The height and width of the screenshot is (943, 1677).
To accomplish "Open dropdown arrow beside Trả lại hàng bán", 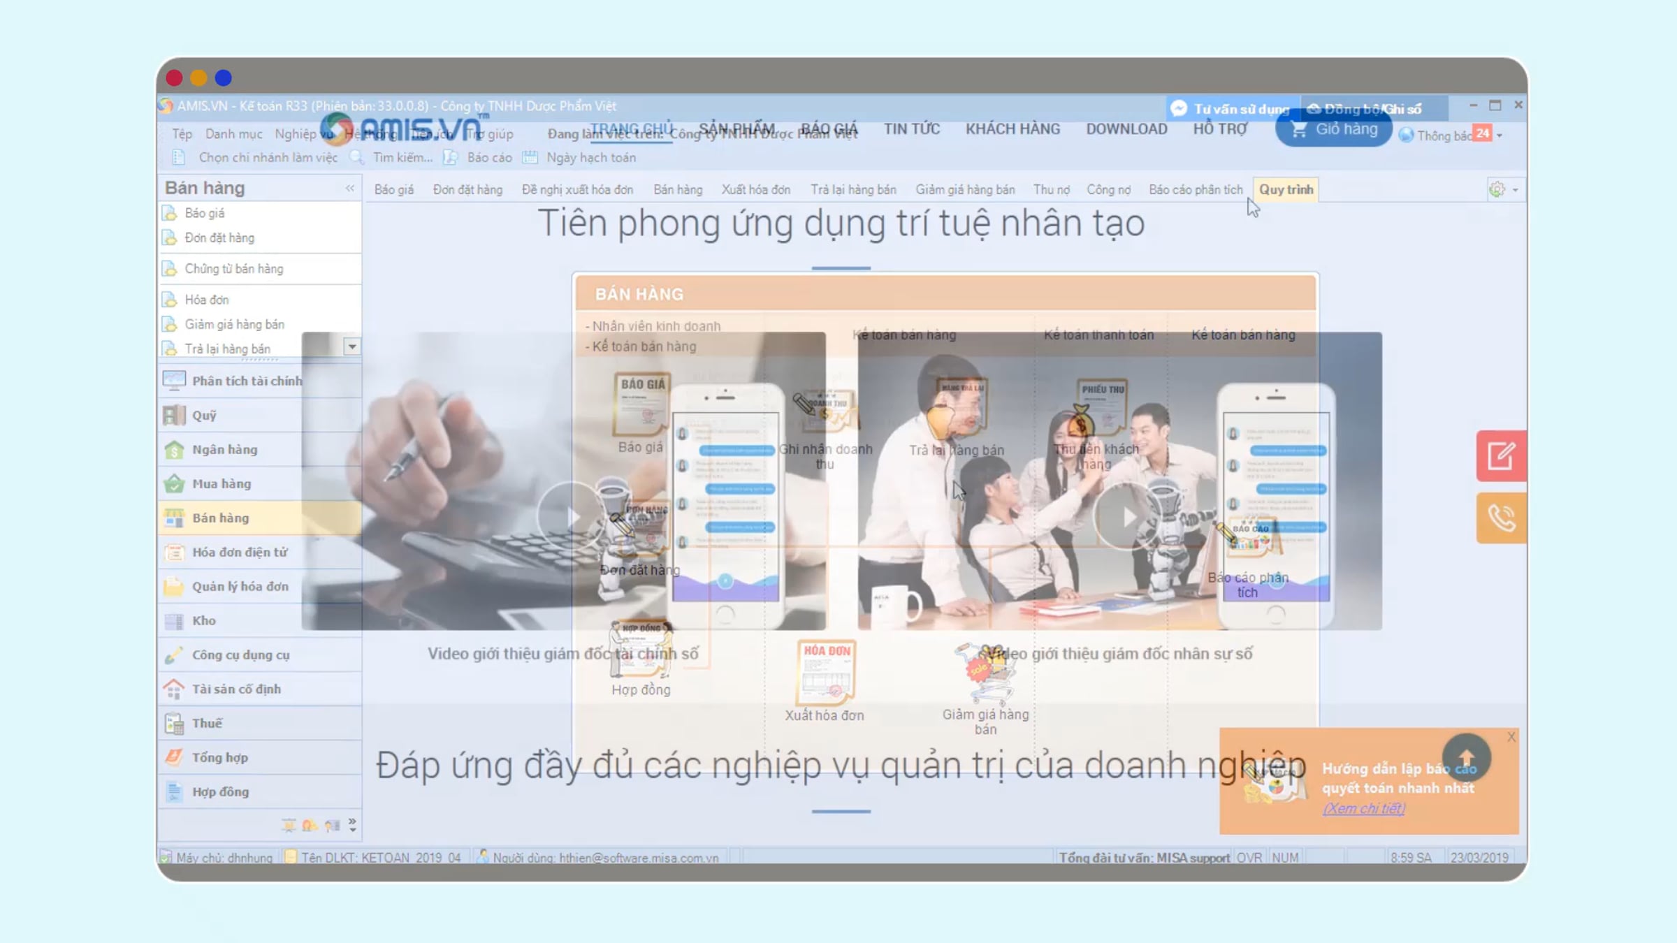I will coord(352,346).
